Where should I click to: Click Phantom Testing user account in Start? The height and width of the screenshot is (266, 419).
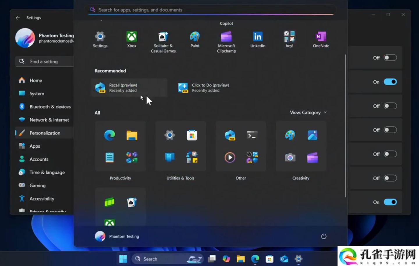point(117,236)
